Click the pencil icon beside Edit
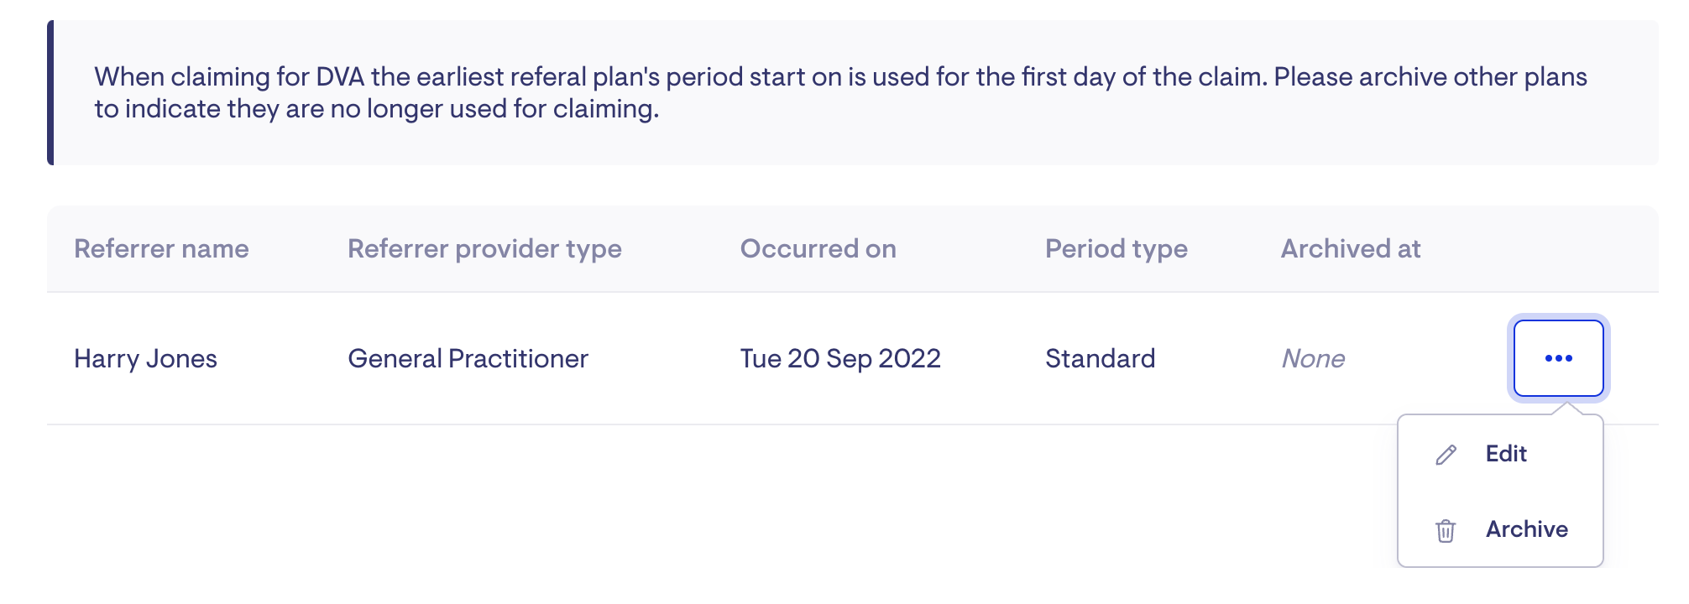 coord(1446,455)
